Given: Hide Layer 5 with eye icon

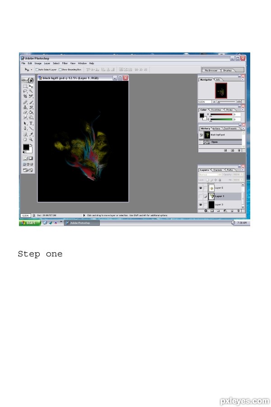Looking at the screenshot, I should coord(201,188).
